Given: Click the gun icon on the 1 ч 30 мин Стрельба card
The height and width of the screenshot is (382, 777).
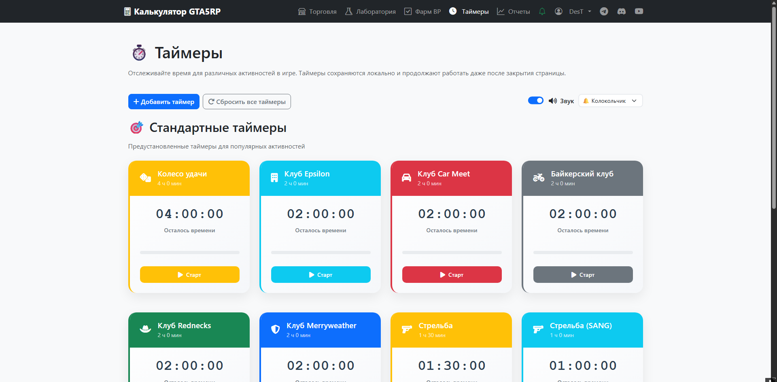Looking at the screenshot, I should pos(407,329).
